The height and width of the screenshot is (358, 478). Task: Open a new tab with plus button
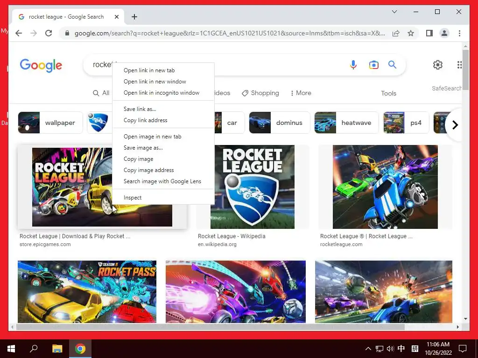[x=134, y=17]
